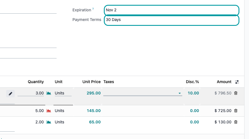249x139 pixels.
Task: Click the Unit Price column header
Action: click(91, 82)
